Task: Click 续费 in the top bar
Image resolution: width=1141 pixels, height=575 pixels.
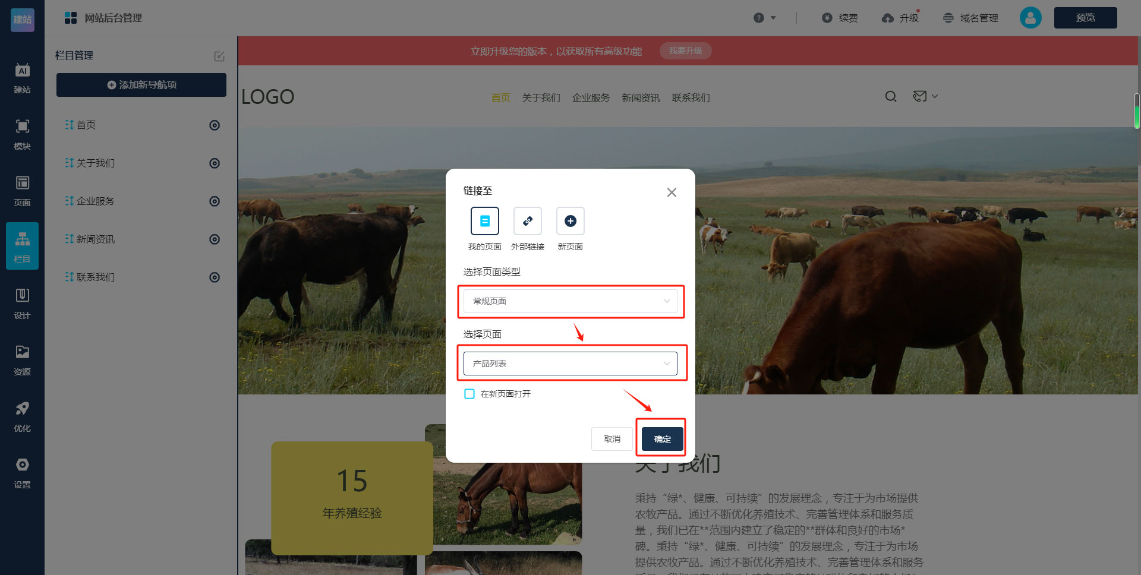Action: 840,18
